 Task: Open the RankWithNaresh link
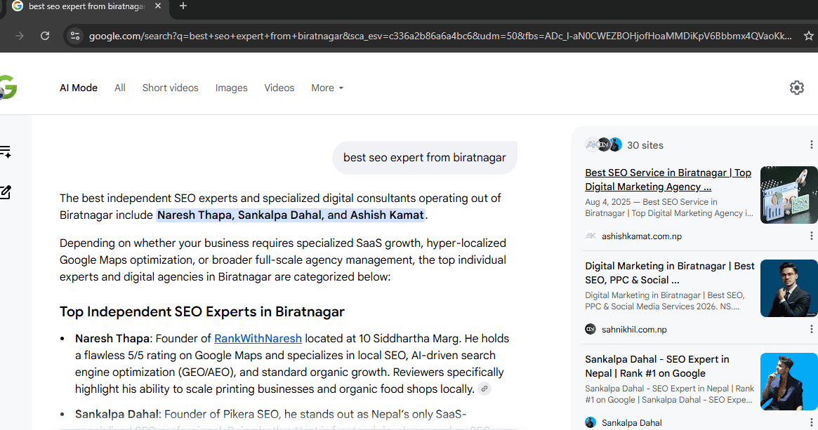258,338
